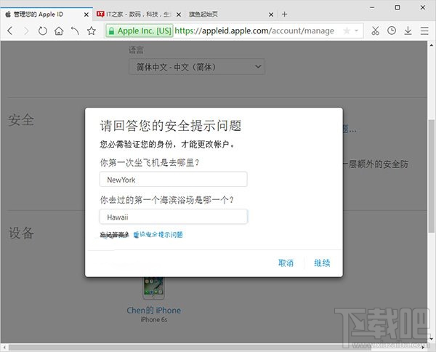Open browsing history clock icon
The height and width of the screenshot is (352, 436).
(392, 31)
